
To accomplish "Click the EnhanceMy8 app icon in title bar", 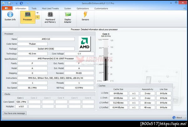I will pyautogui.click(x=3, y=3).
